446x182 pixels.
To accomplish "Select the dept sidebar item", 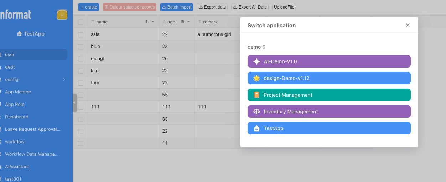I will (10, 67).
